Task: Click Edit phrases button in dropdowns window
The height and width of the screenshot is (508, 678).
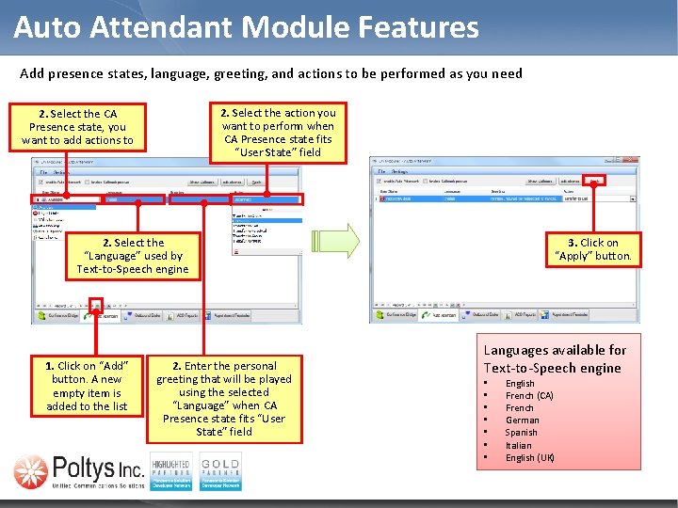Action: tap(233, 183)
